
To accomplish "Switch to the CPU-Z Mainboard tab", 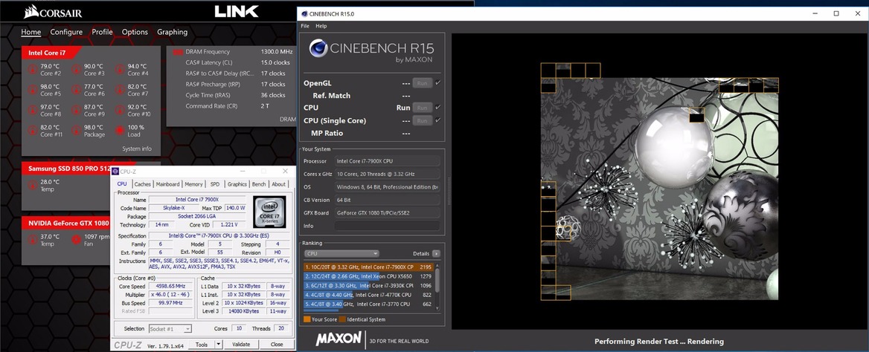I will tap(167, 184).
